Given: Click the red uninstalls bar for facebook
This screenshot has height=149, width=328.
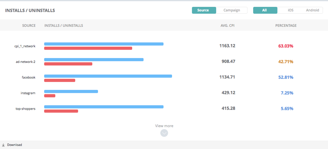Looking at the screenshot, I should point(60,80).
